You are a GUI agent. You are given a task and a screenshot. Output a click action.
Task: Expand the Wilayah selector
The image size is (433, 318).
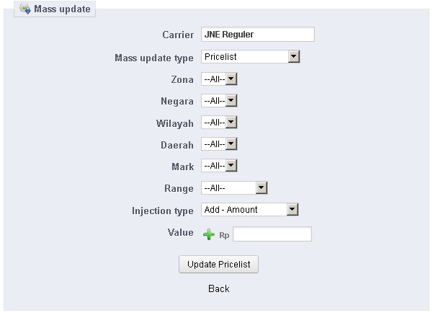pos(219,123)
